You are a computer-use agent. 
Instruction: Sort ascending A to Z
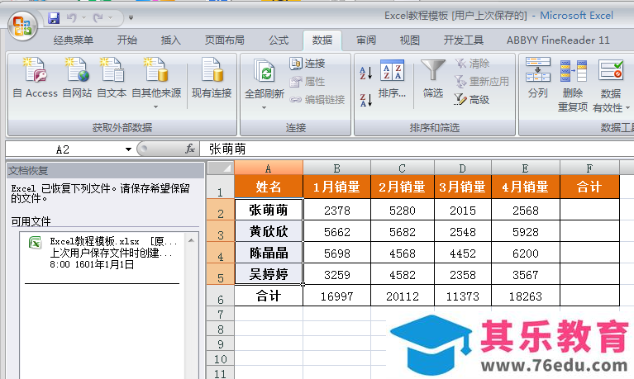coord(365,73)
